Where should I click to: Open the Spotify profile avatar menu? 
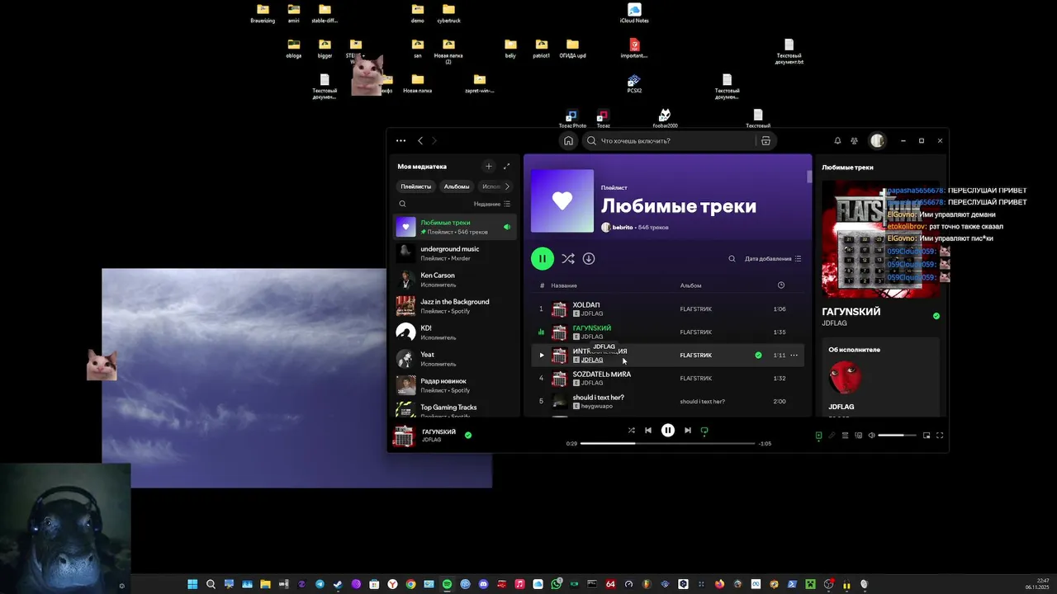point(877,141)
